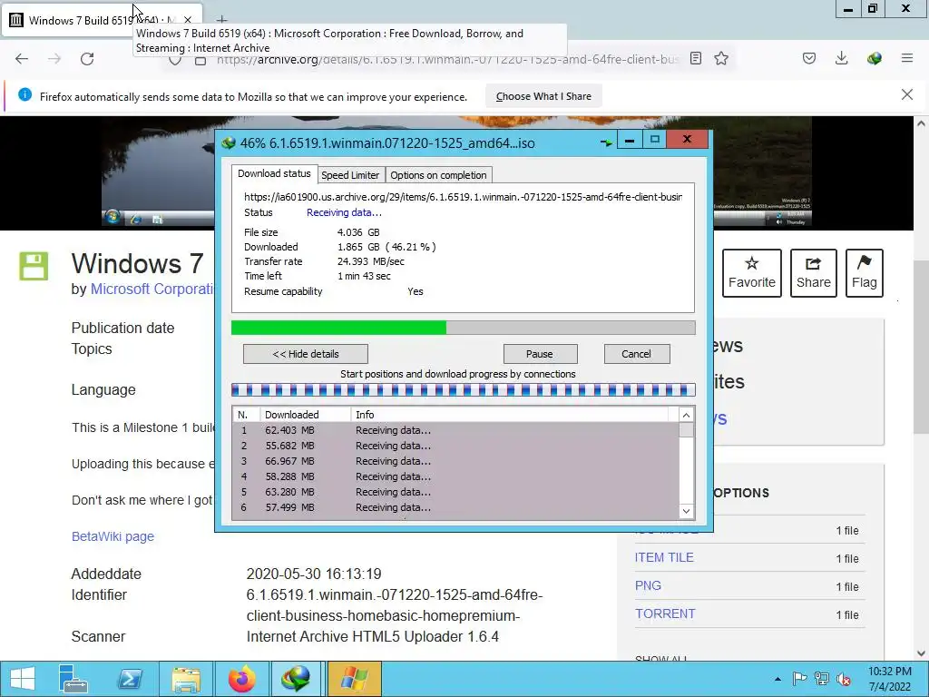Open Firefox downloads panel icon

(x=841, y=58)
